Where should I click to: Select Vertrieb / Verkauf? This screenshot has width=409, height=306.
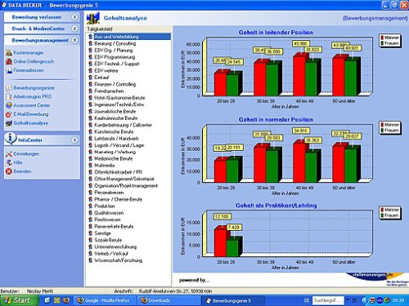click(x=111, y=254)
